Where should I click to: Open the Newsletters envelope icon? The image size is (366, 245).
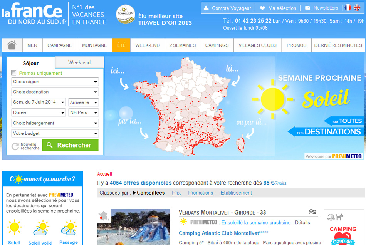[308, 8]
